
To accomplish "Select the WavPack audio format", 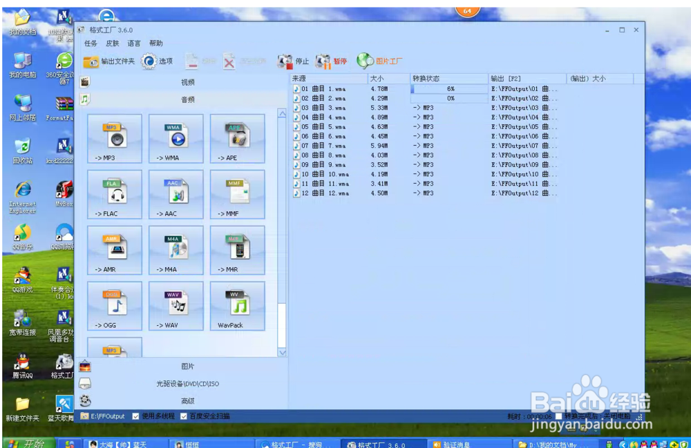I will pos(238,306).
